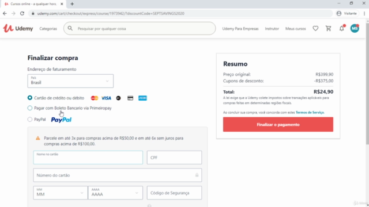The width and height of the screenshot is (369, 207).
Task: Expand the País Brasil dropdown
Action: click(x=70, y=81)
